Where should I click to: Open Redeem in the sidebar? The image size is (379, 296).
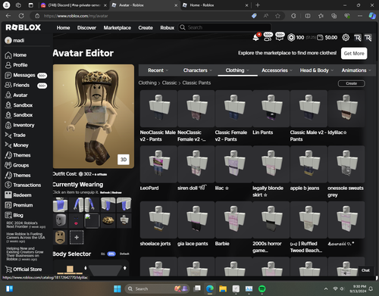click(18, 195)
